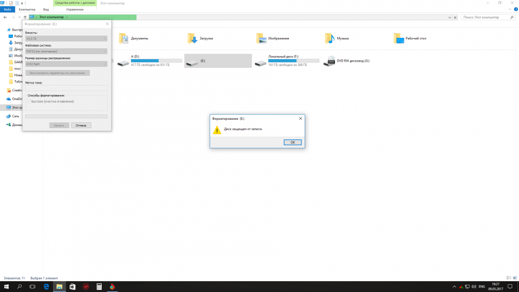Open Microsoft Edge from the taskbar
The height and width of the screenshot is (292, 519).
click(x=46, y=286)
